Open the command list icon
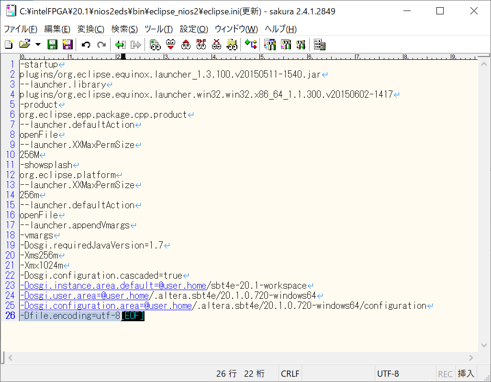Screen dimensions: 491x382 [319, 45]
